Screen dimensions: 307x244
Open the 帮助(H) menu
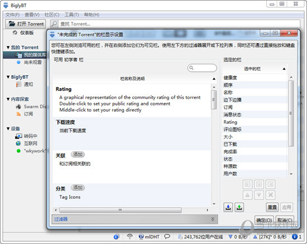tap(92, 15)
